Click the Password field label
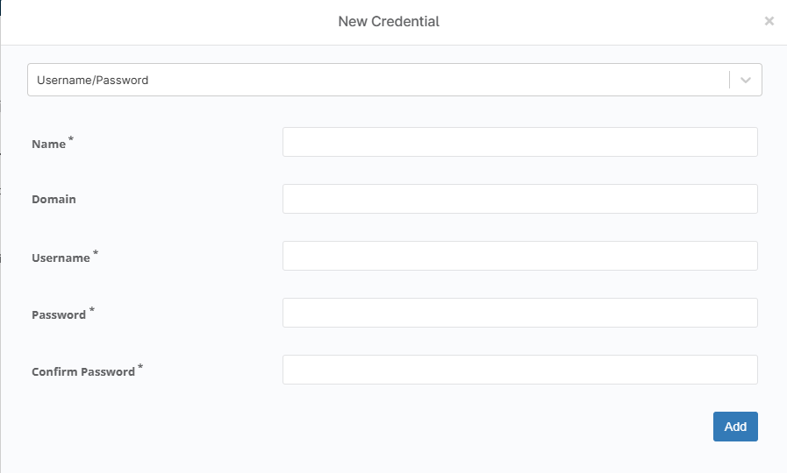Screen dimensions: 787x473 click(59, 315)
